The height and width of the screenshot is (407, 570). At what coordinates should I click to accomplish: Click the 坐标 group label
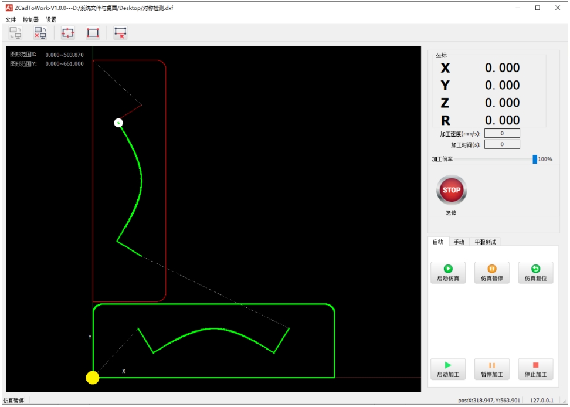click(x=442, y=55)
